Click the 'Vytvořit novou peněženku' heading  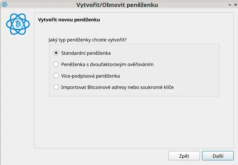point(69,20)
